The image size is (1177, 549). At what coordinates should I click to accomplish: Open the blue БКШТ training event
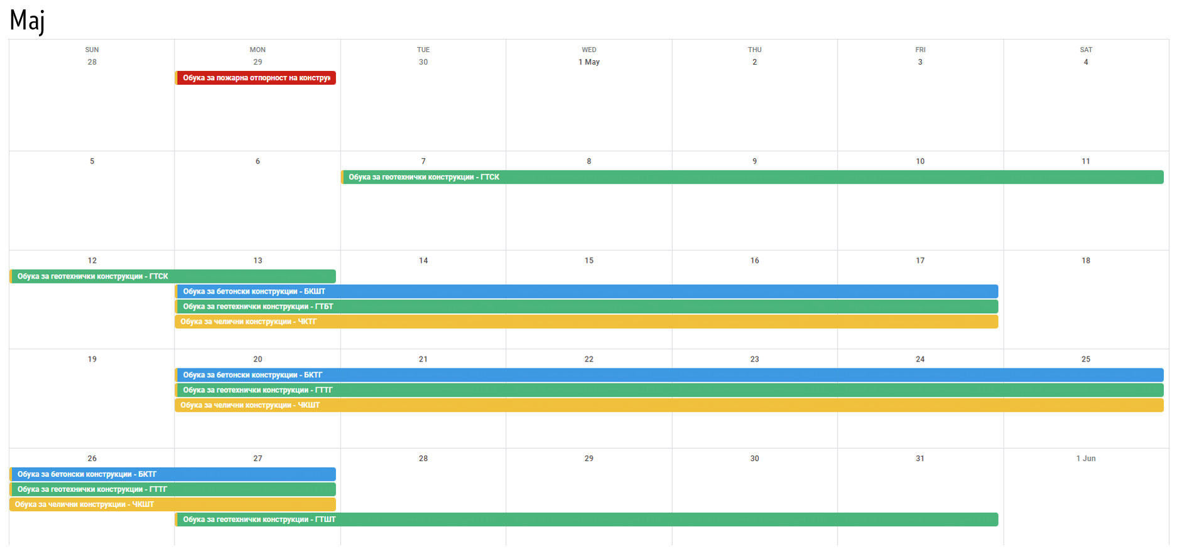coord(586,291)
